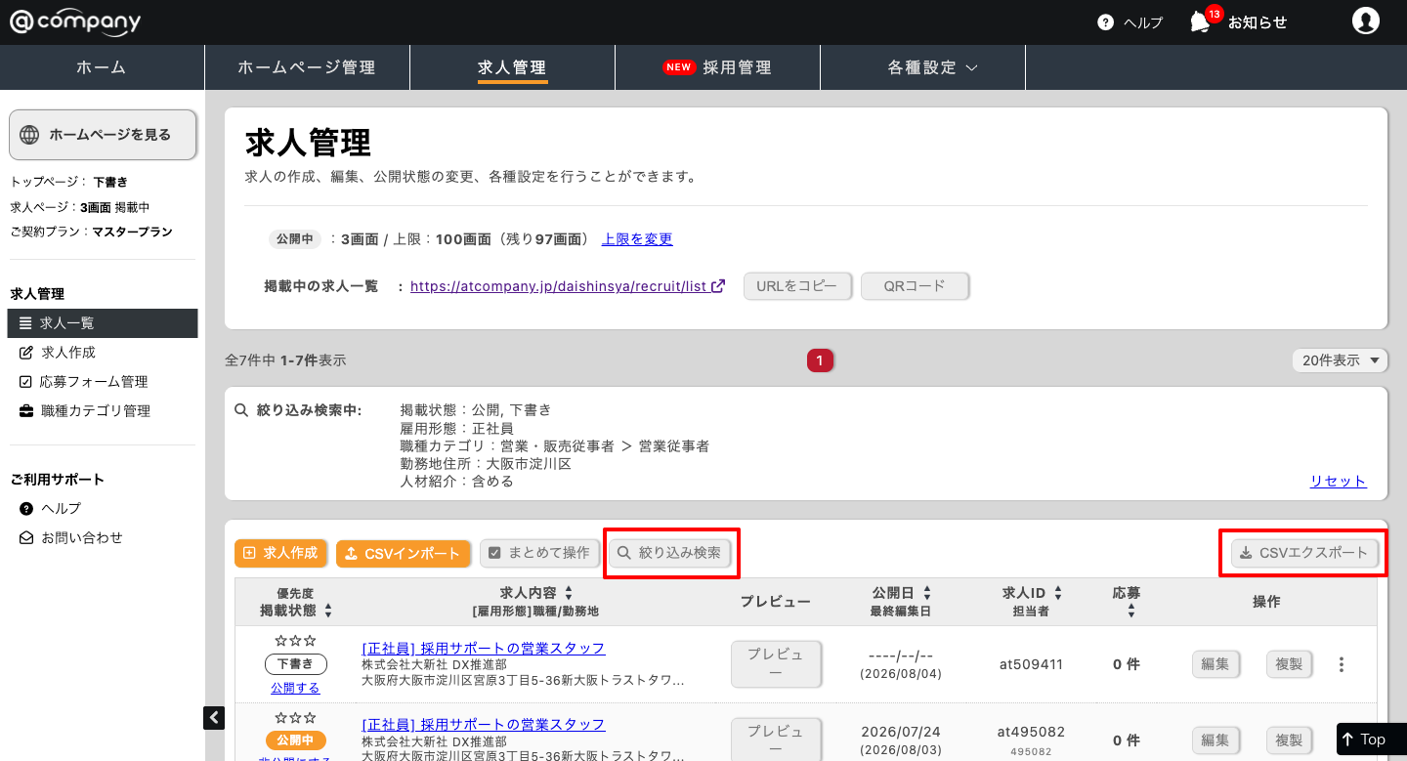Open 求人作成 in sidebar
The width and height of the screenshot is (1407, 761).
tap(59, 353)
